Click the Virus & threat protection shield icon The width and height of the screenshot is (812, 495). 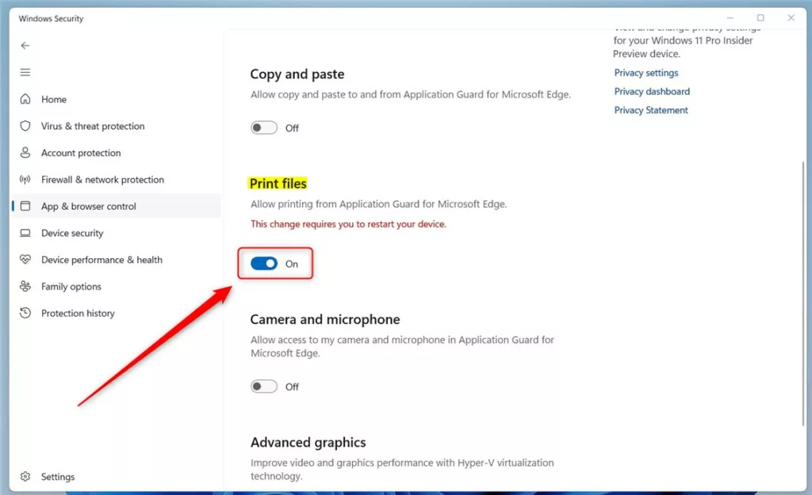(x=25, y=126)
